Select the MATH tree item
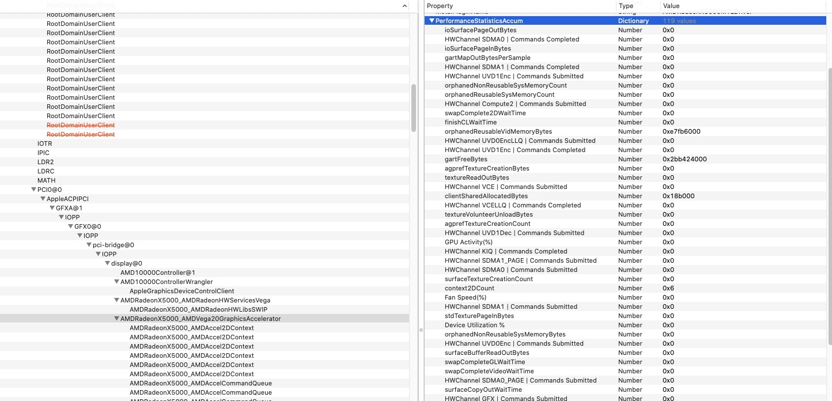This screenshot has width=832, height=401. tap(46, 180)
